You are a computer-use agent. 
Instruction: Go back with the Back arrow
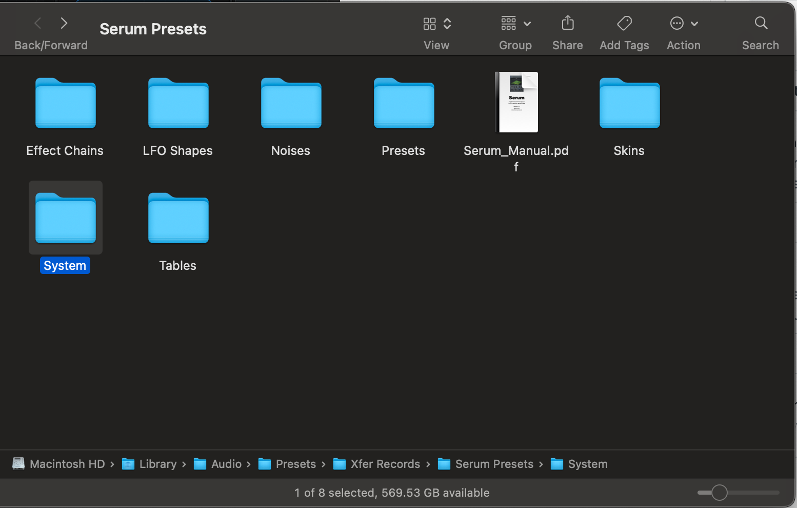point(37,23)
